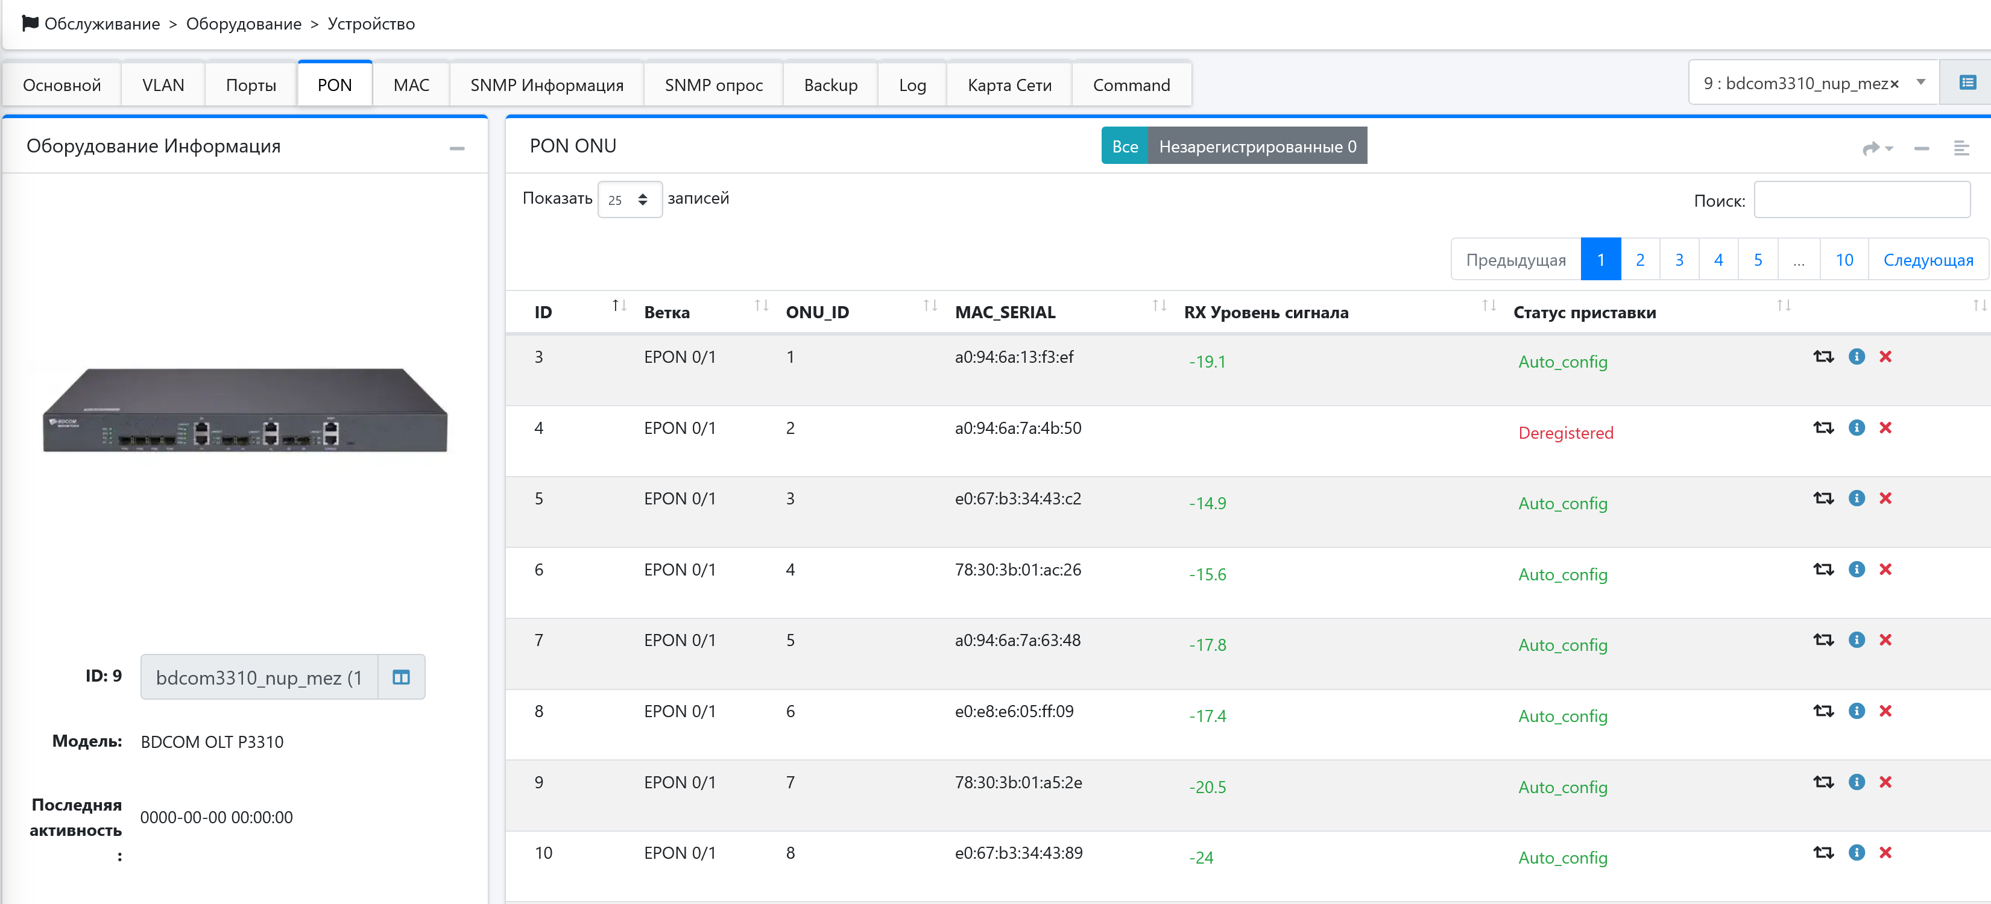
Task: Jump to page 10 in pagination
Action: pyautogui.click(x=1843, y=260)
